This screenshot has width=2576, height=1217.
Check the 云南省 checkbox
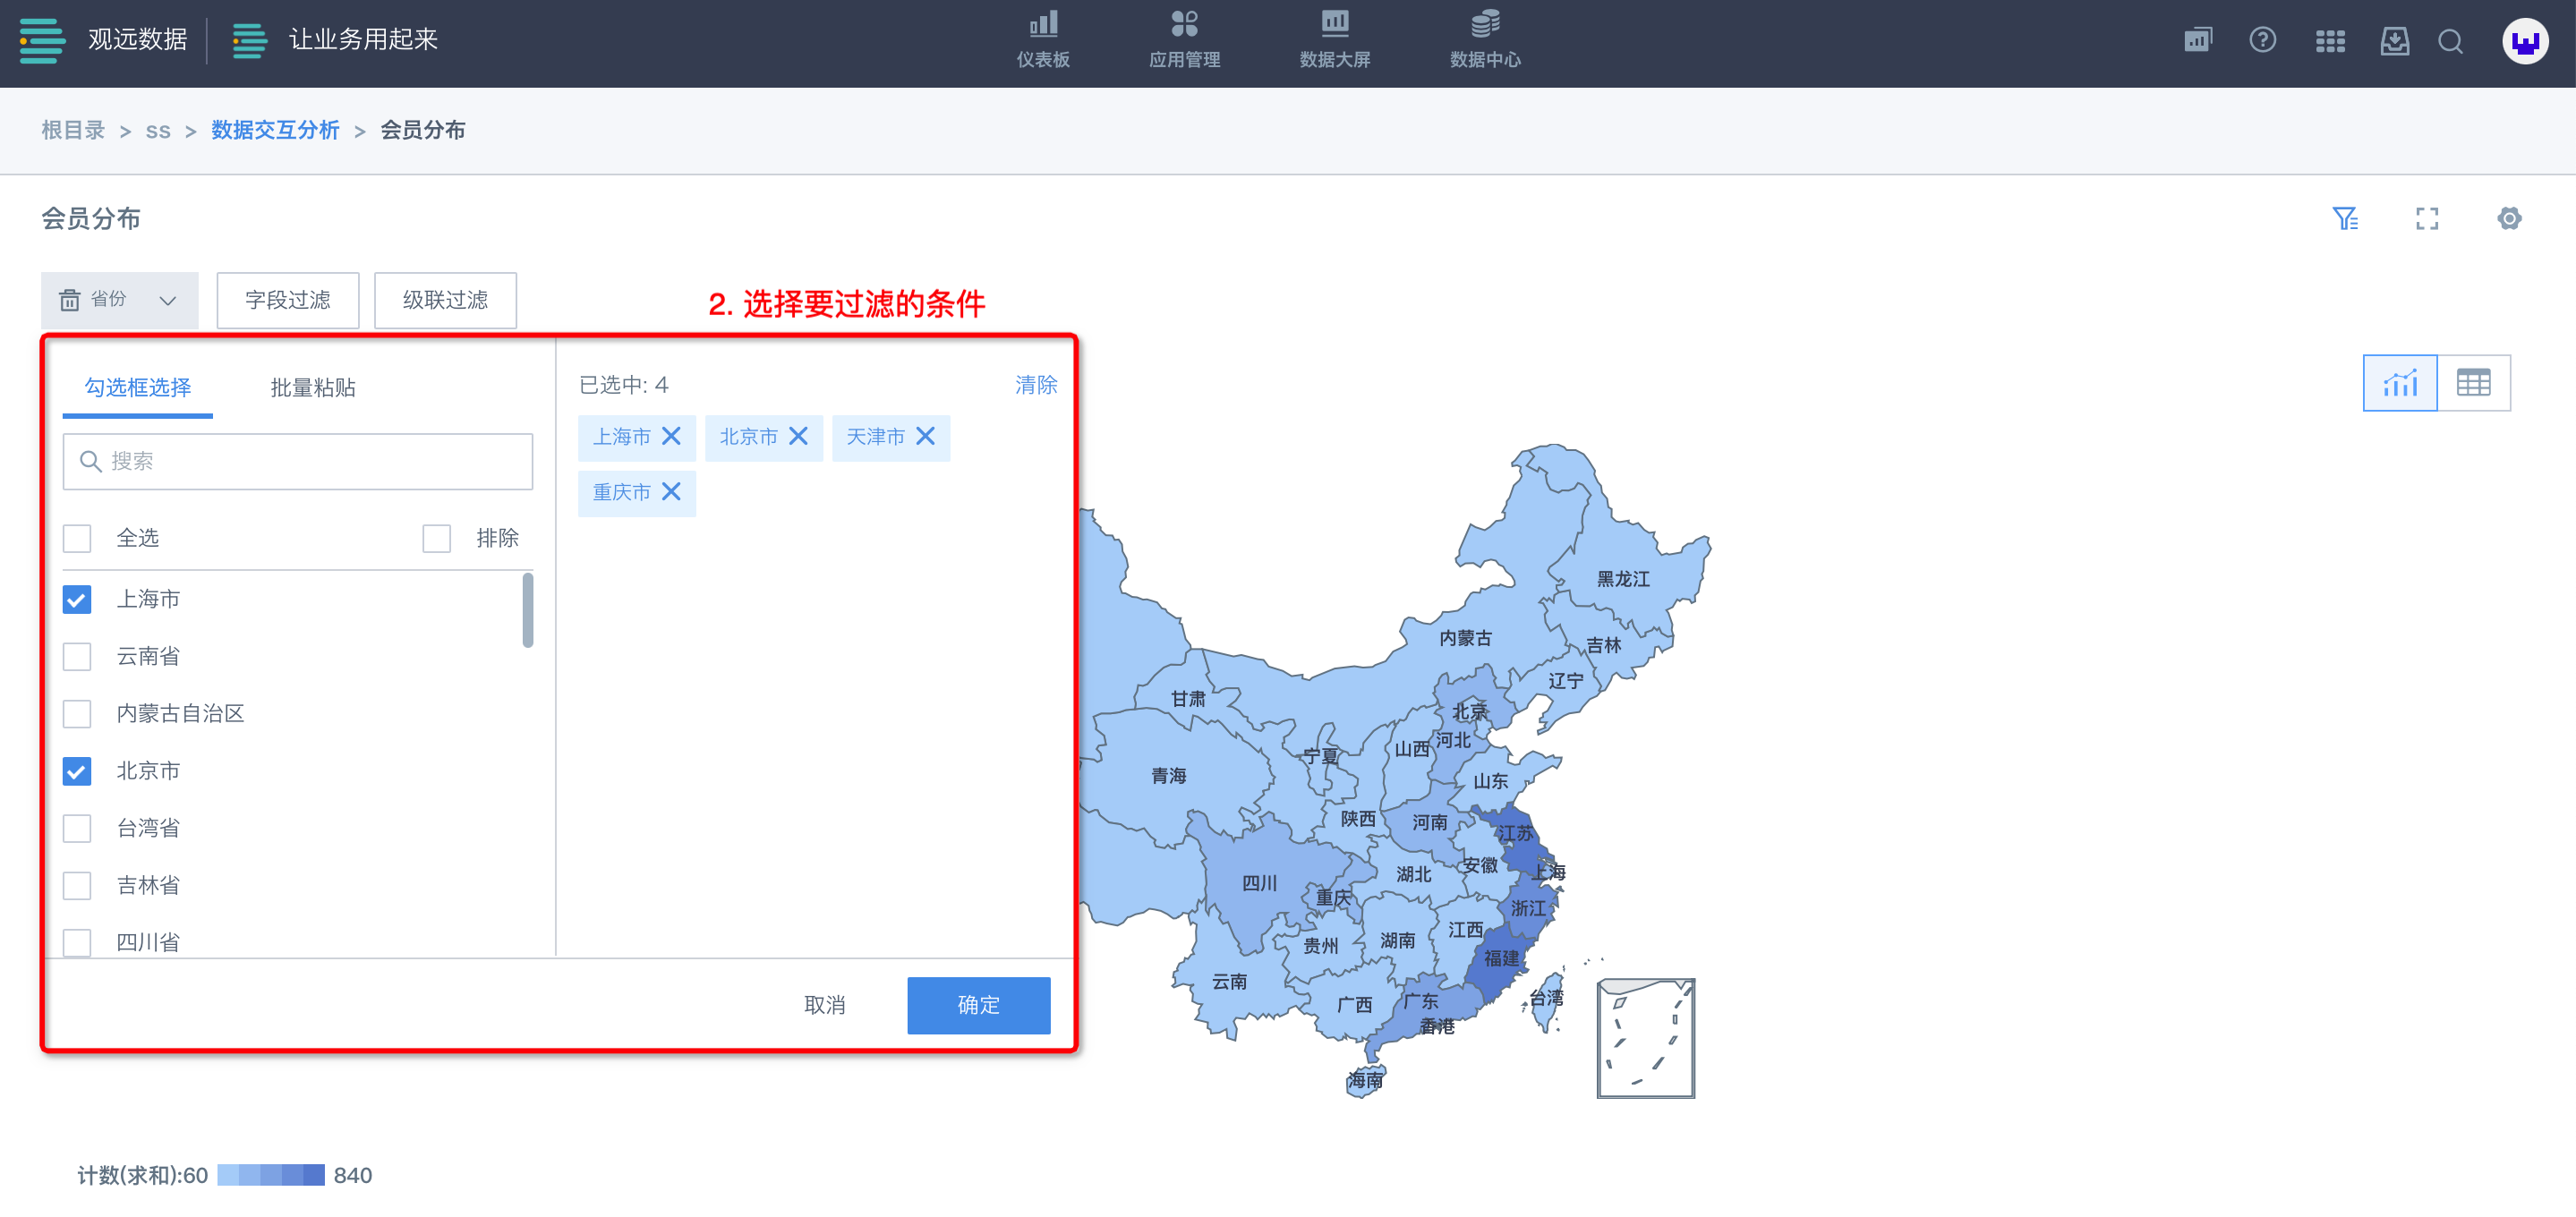[77, 656]
